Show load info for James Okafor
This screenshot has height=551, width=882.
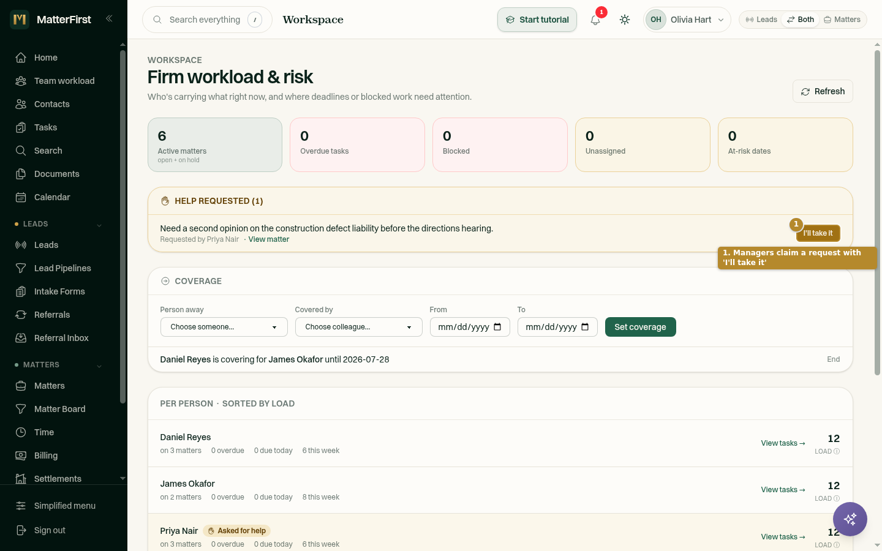(837, 498)
